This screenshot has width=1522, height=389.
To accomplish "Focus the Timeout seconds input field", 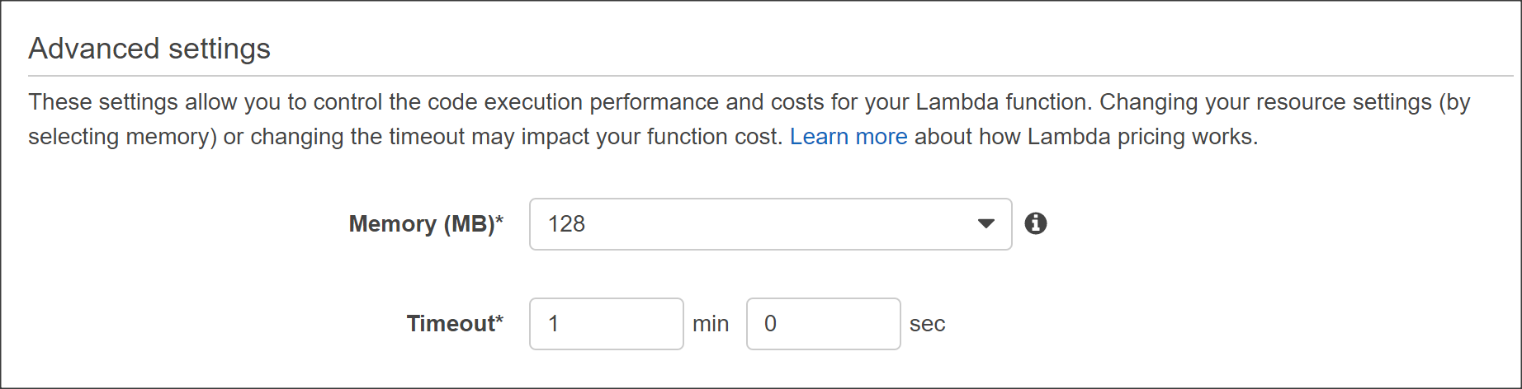I will point(824,324).
